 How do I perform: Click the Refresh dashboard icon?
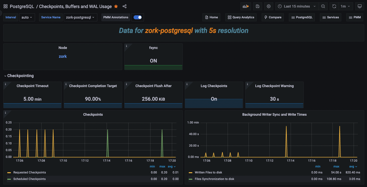coord(334,6)
